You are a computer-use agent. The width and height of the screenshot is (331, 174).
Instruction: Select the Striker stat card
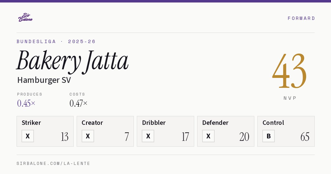pos(45,131)
